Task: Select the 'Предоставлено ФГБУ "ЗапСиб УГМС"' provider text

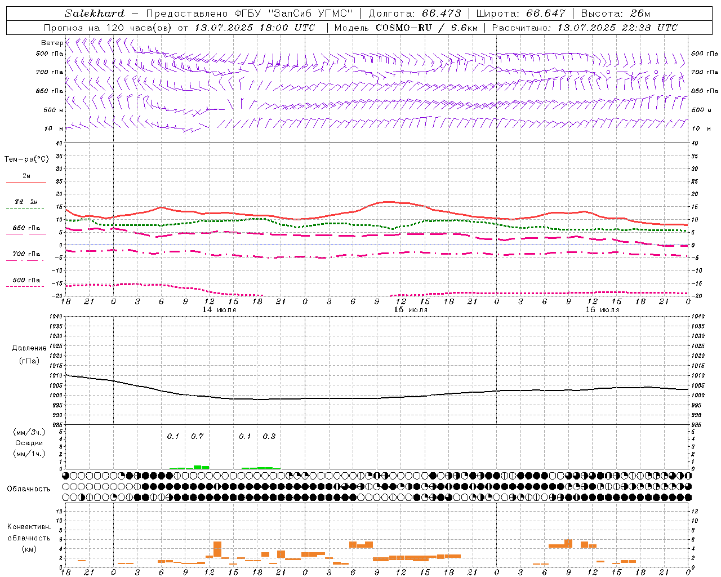Action: (x=249, y=14)
